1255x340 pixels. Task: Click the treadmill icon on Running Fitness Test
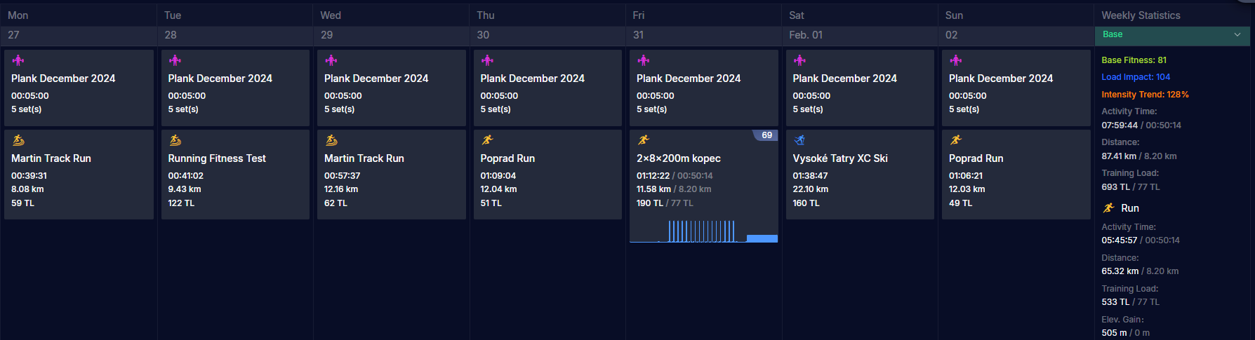point(175,140)
